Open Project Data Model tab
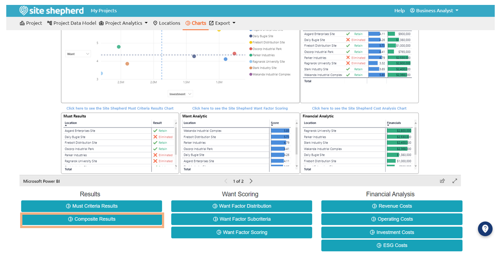Image resolution: width=501 pixels, height=263 pixels. pyautogui.click(x=72, y=23)
